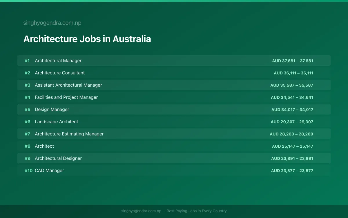Select the 'Architectural Manager' job title
The image size is (348, 218).
click(x=58, y=61)
